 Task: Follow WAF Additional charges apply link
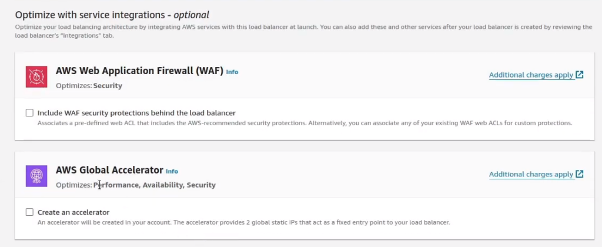tap(531, 75)
